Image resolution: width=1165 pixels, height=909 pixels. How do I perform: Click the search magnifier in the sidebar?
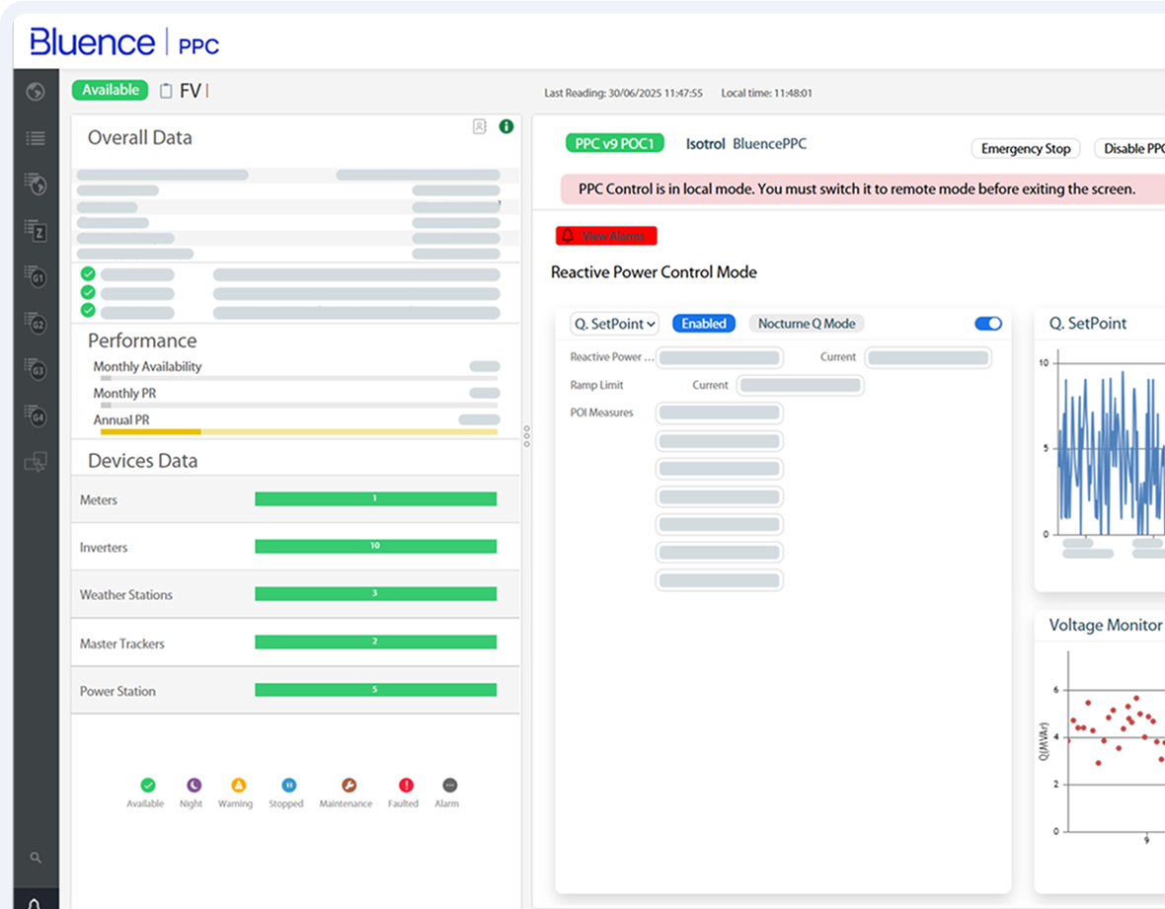pyautogui.click(x=35, y=858)
